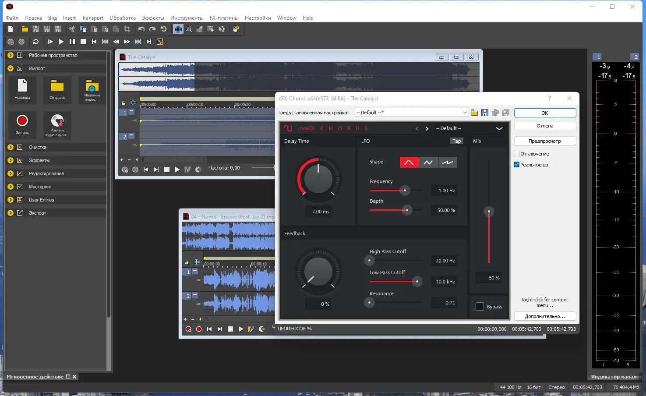Open the Предустановленная настройка preset dropdown

click(x=411, y=113)
